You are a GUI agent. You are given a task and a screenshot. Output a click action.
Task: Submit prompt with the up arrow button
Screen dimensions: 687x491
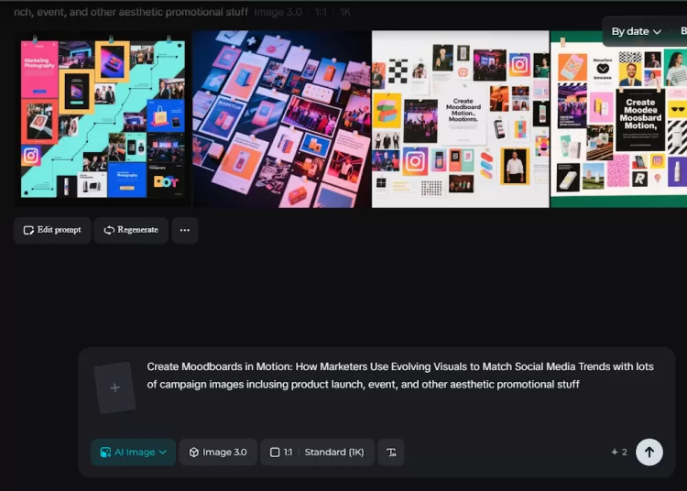pos(649,452)
